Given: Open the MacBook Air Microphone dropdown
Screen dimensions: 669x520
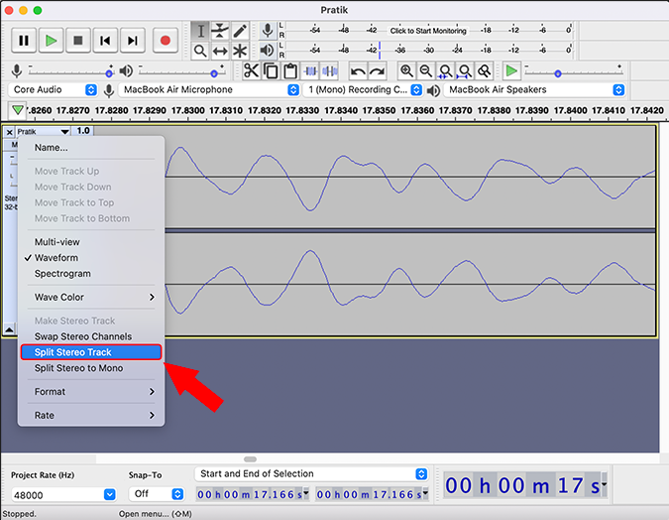Looking at the screenshot, I should pyautogui.click(x=209, y=89).
